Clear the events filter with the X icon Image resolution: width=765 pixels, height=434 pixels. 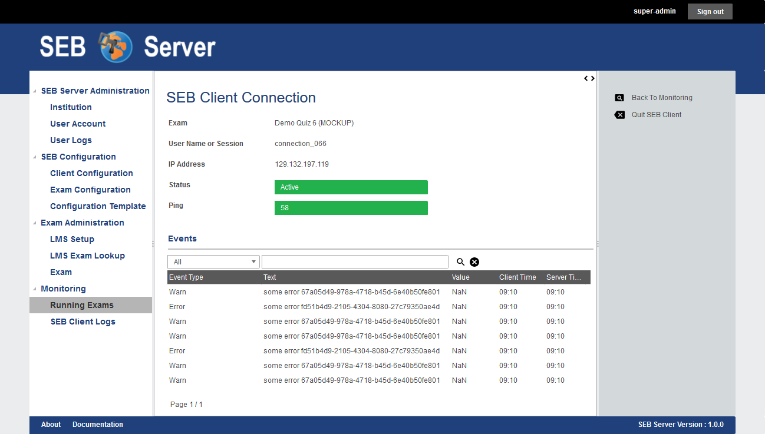(474, 262)
